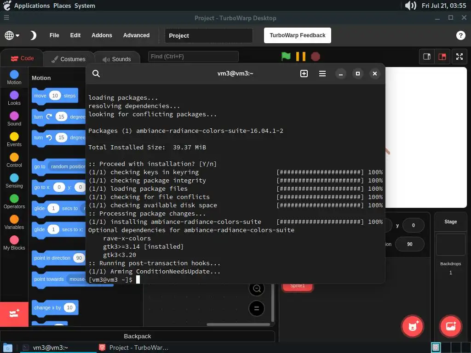Select the Sound blocks category
The width and height of the screenshot is (471, 353).
click(x=14, y=119)
